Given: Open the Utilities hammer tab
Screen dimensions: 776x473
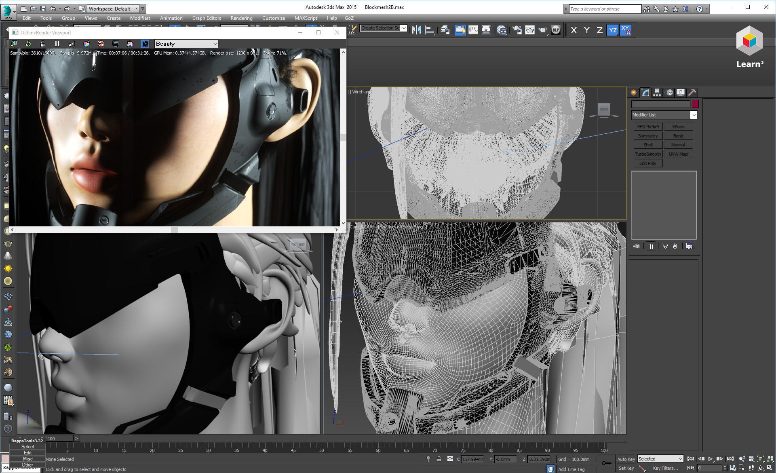Looking at the screenshot, I should [692, 93].
